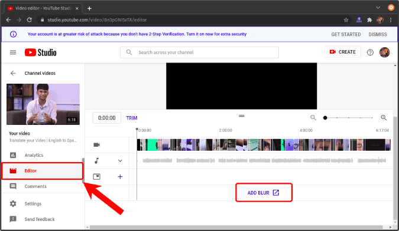
Task: Select the end screen track icon
Action: (x=97, y=176)
